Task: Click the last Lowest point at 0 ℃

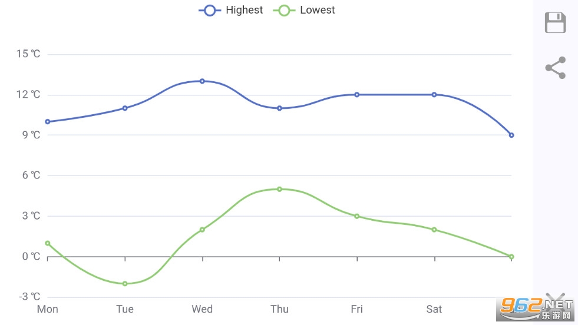Action: (511, 257)
